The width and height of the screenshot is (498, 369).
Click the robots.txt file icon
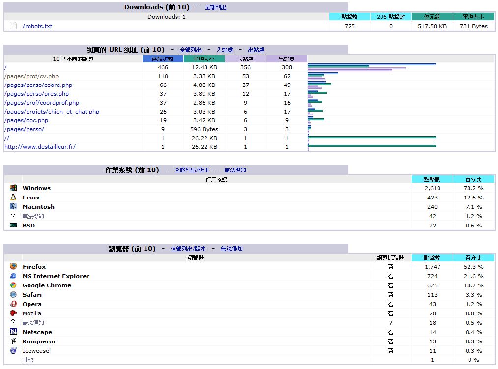[13, 26]
